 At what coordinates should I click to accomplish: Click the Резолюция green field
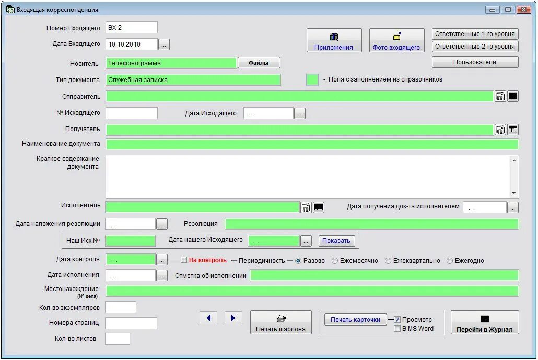click(x=371, y=224)
